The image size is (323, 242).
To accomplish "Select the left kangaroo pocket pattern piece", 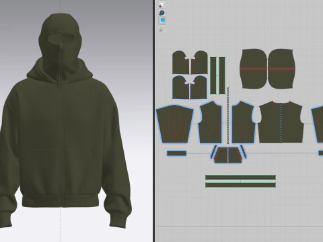I will point(221,155).
